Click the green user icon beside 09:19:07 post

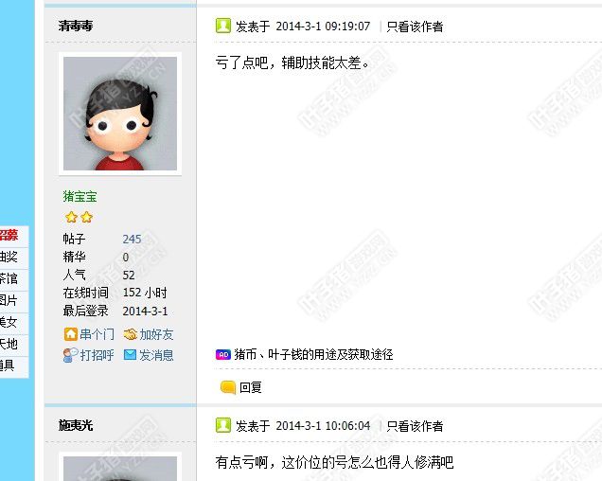tap(223, 26)
